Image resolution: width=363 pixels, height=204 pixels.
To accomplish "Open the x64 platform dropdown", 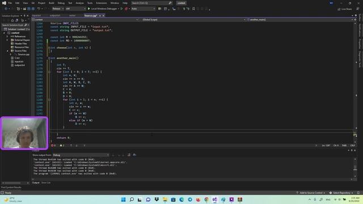I will [x=75, y=9].
